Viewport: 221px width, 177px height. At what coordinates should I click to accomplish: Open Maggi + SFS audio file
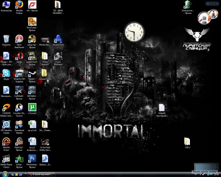click(x=6, y=59)
